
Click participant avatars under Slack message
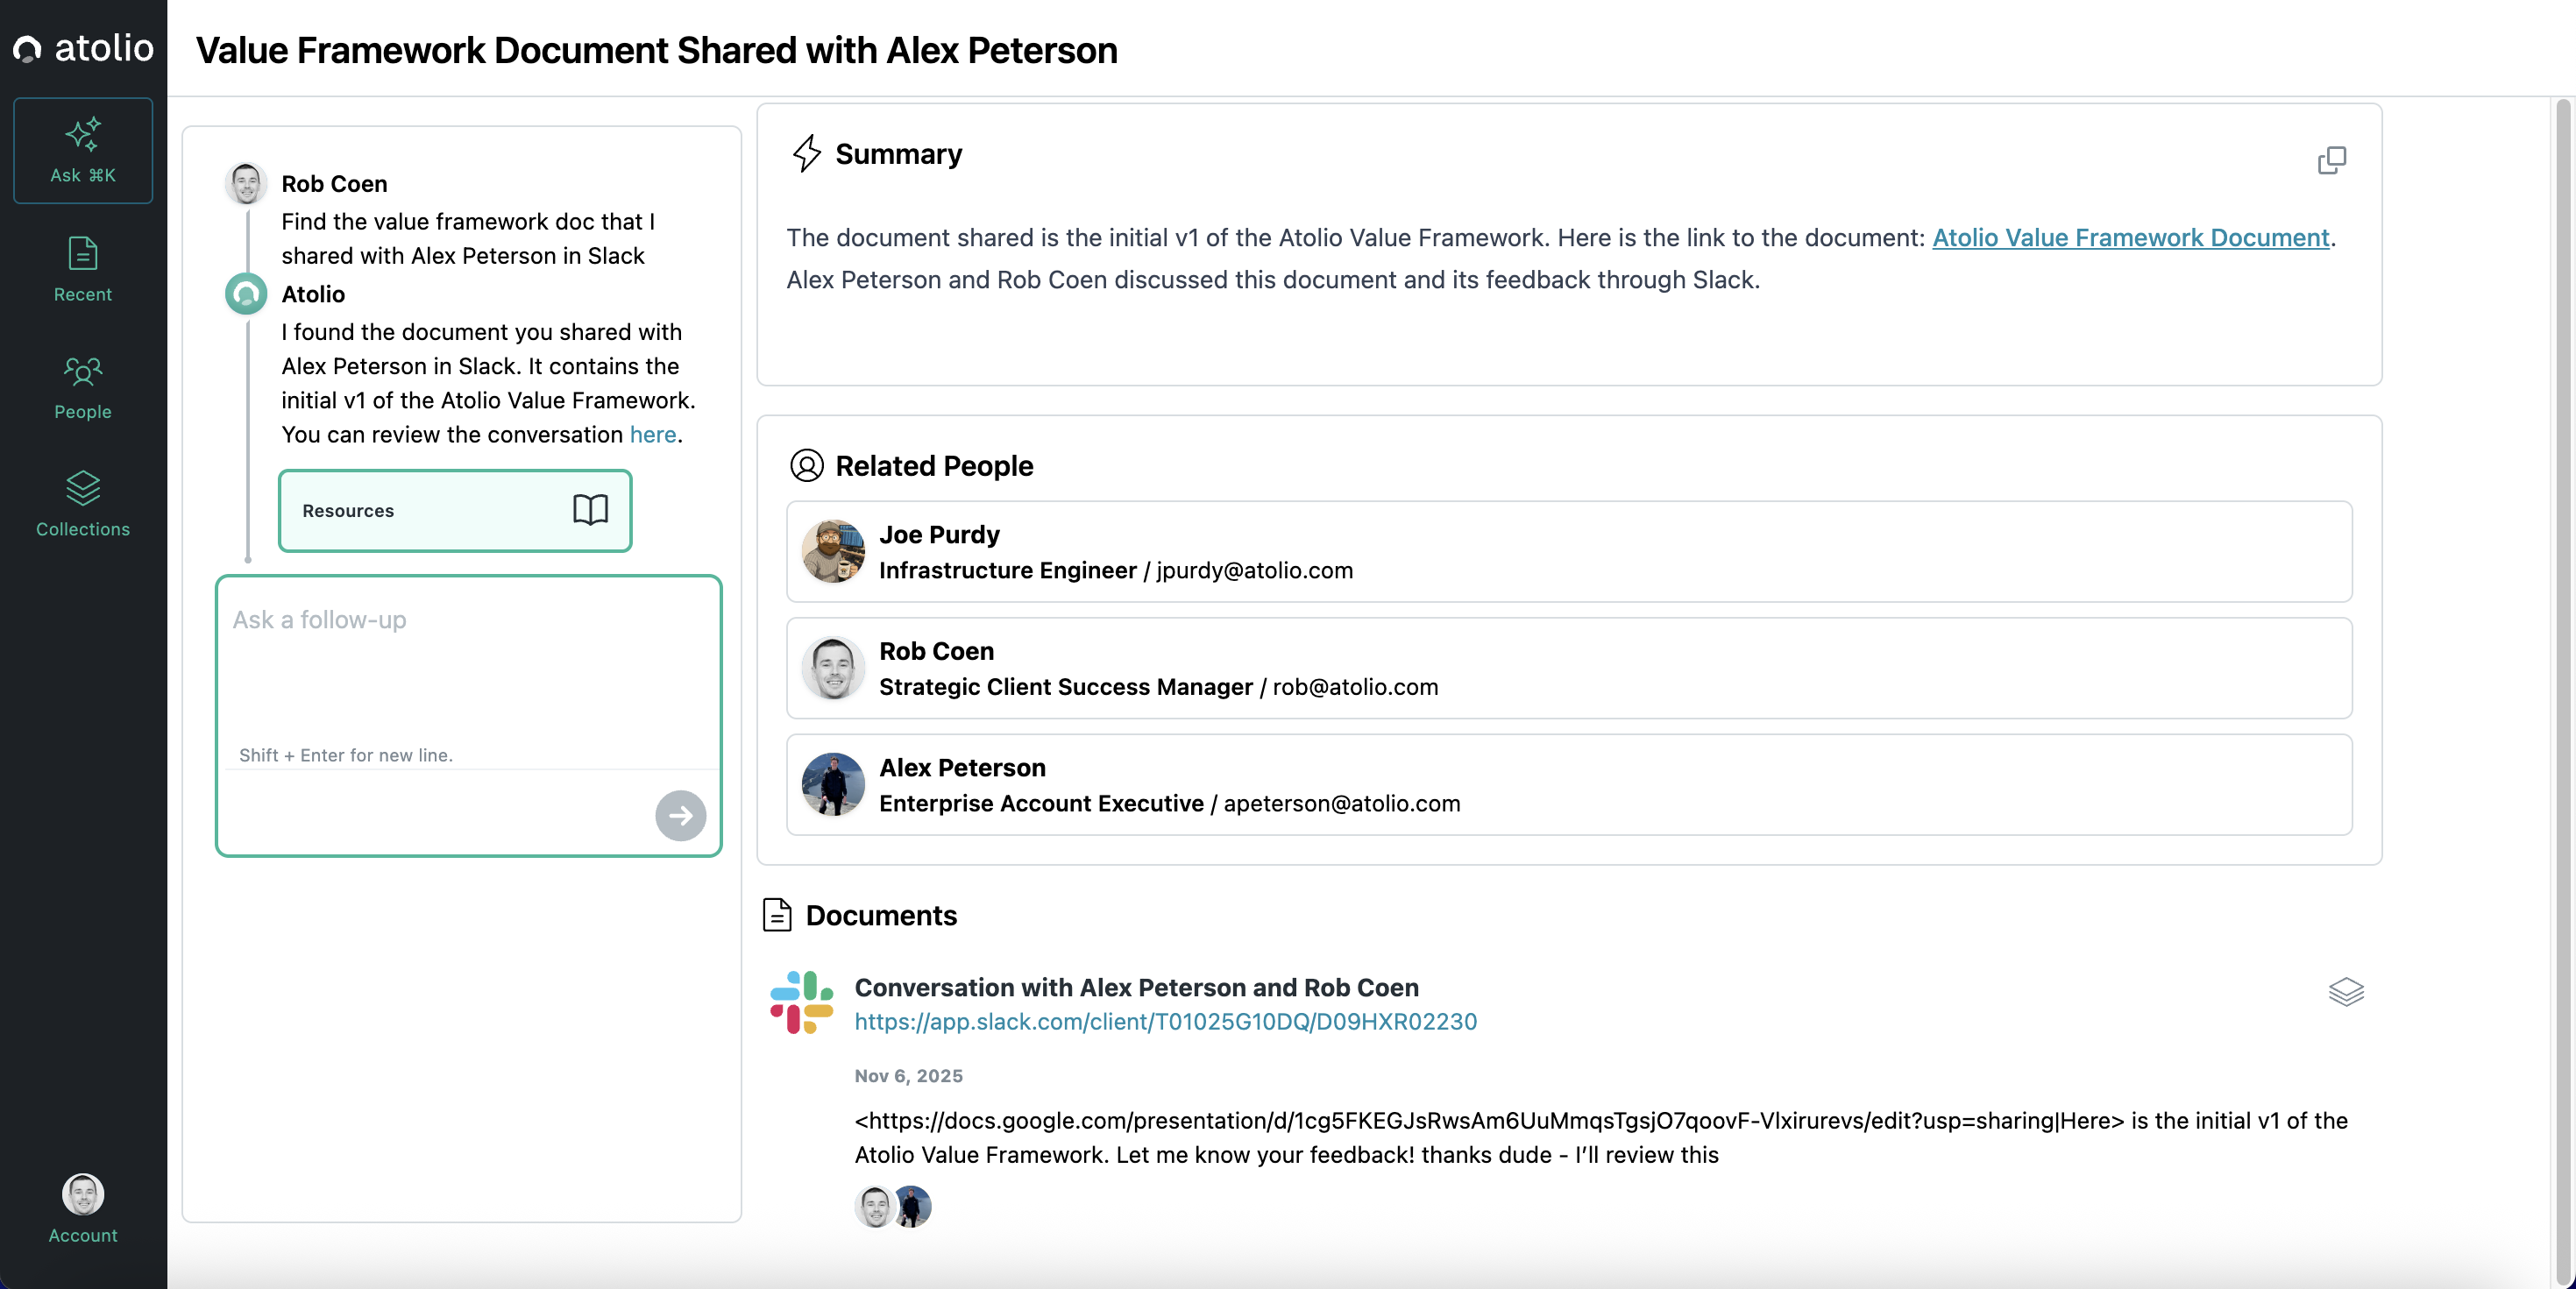[892, 1206]
